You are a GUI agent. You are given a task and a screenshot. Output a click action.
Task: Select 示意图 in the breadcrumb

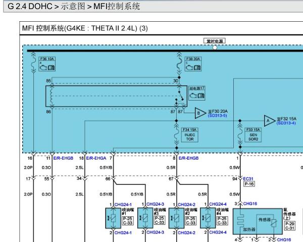(73, 7)
